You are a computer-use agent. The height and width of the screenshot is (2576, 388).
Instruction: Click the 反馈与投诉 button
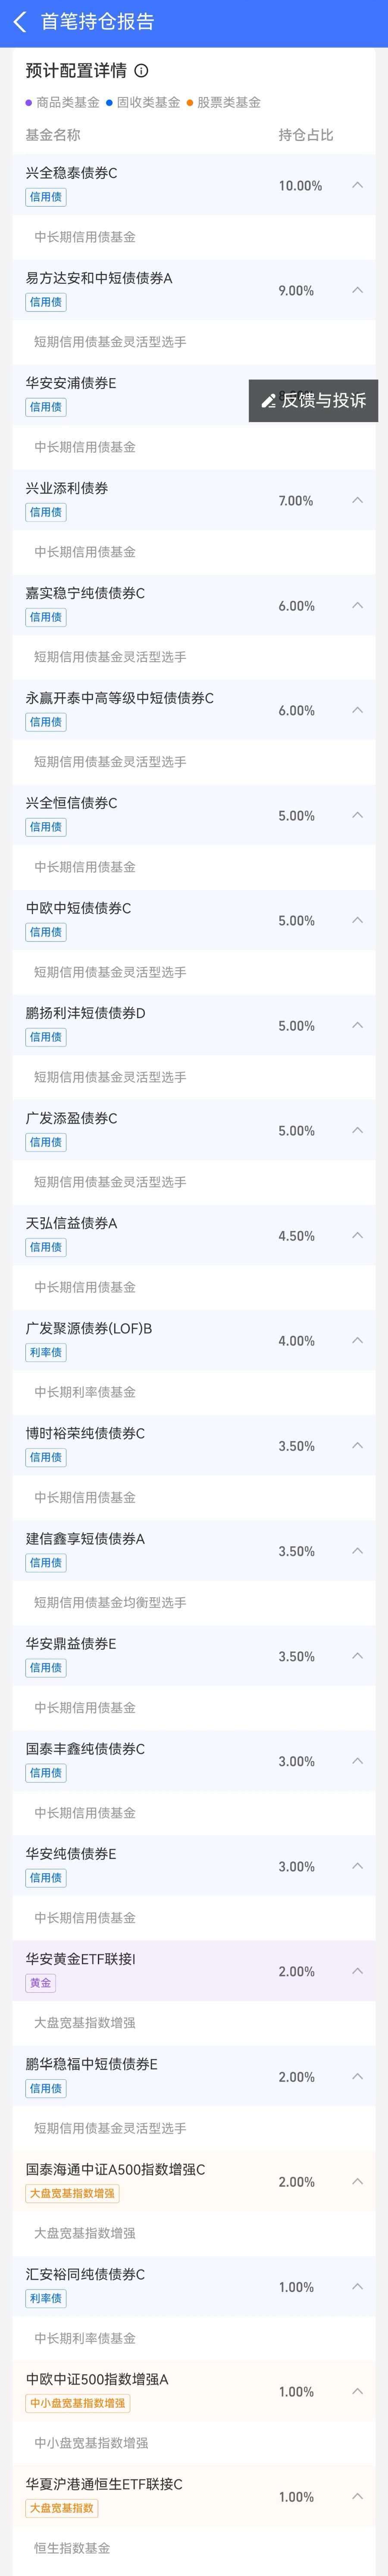[x=313, y=400]
